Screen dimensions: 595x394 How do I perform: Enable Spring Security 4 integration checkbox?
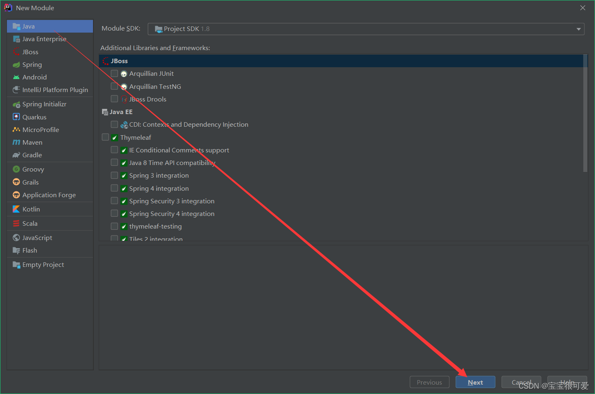[115, 213]
